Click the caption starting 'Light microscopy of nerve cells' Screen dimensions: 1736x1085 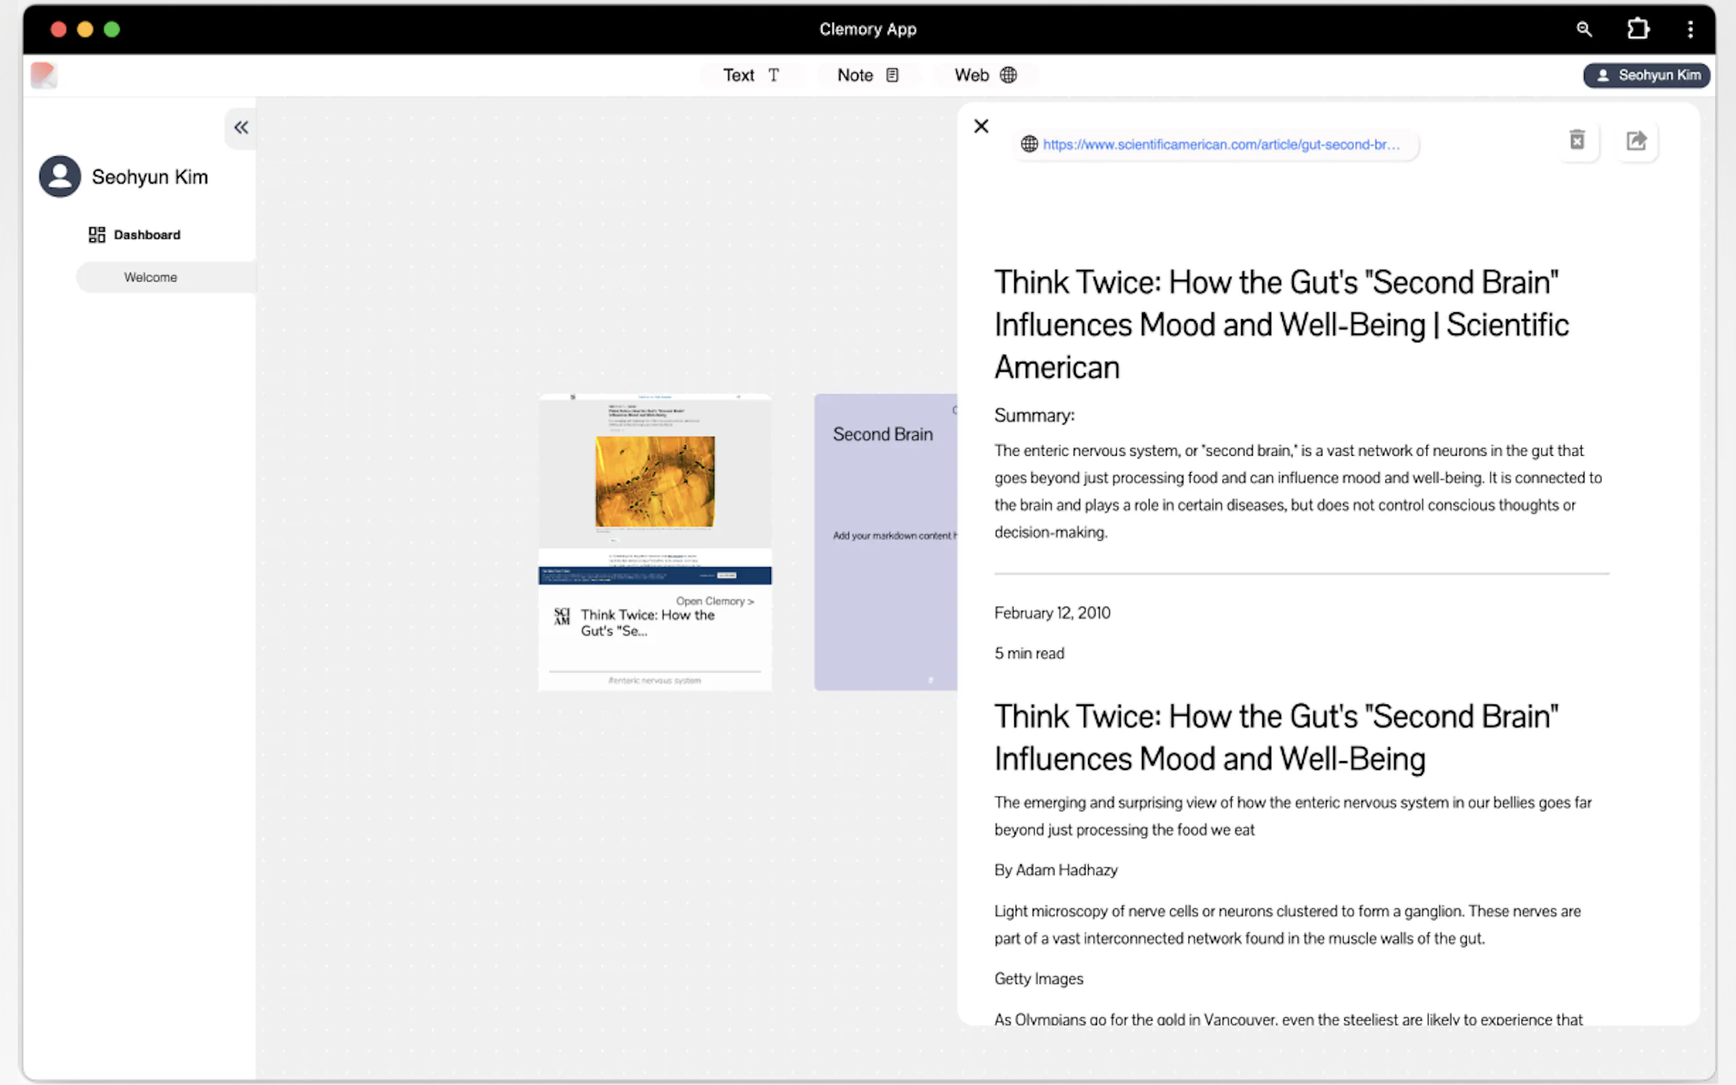pyautogui.click(x=1288, y=925)
